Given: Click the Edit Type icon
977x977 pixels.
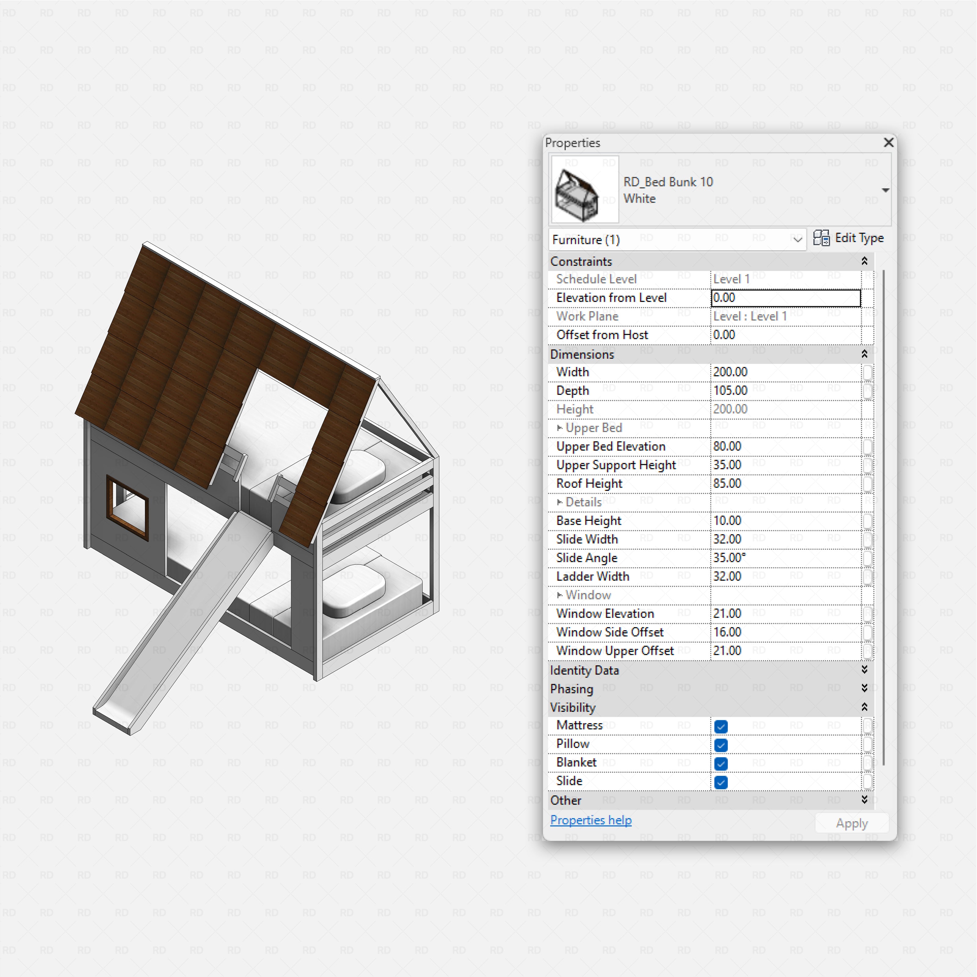Looking at the screenshot, I should click(x=822, y=238).
